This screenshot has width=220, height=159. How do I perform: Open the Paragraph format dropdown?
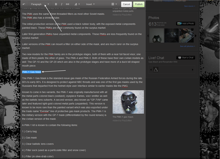click(40, 4)
